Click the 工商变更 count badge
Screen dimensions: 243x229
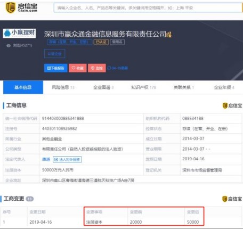point(30,199)
